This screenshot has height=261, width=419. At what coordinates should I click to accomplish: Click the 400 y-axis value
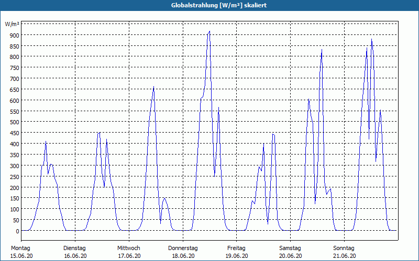[15, 144]
